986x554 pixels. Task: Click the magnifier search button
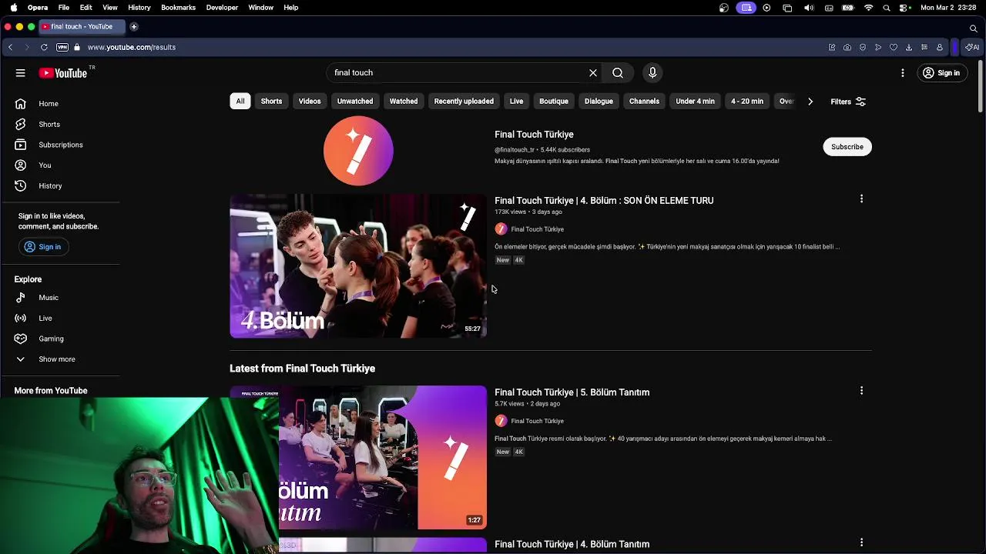[618, 72]
